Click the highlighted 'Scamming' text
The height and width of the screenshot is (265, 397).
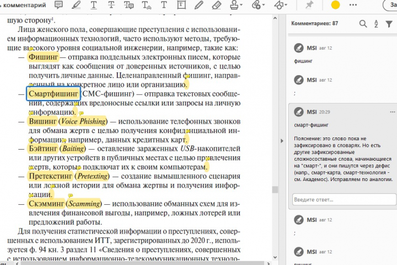pos(84,204)
